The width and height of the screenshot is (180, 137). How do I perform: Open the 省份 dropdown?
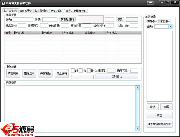pyautogui.click(x=170, y=27)
